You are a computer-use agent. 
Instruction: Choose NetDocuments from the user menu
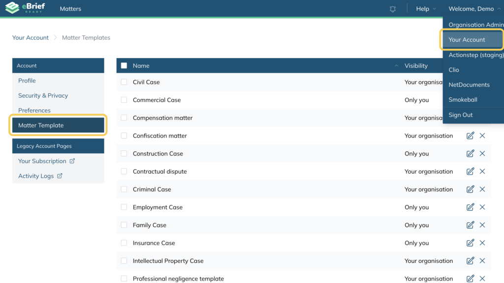[x=473, y=85]
